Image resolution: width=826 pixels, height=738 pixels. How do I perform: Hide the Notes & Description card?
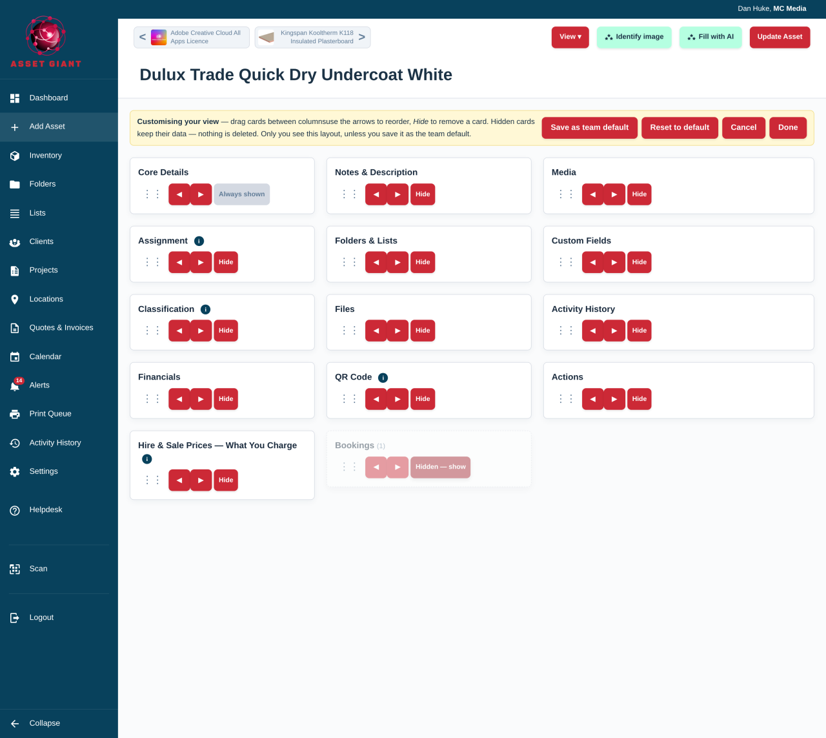click(x=423, y=194)
